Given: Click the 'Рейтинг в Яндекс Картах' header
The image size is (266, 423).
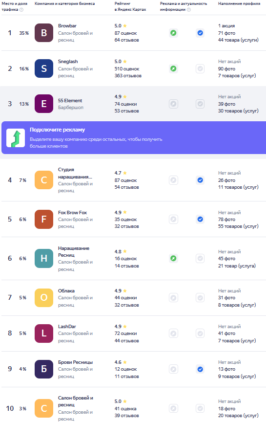Looking at the screenshot, I should point(130,6).
